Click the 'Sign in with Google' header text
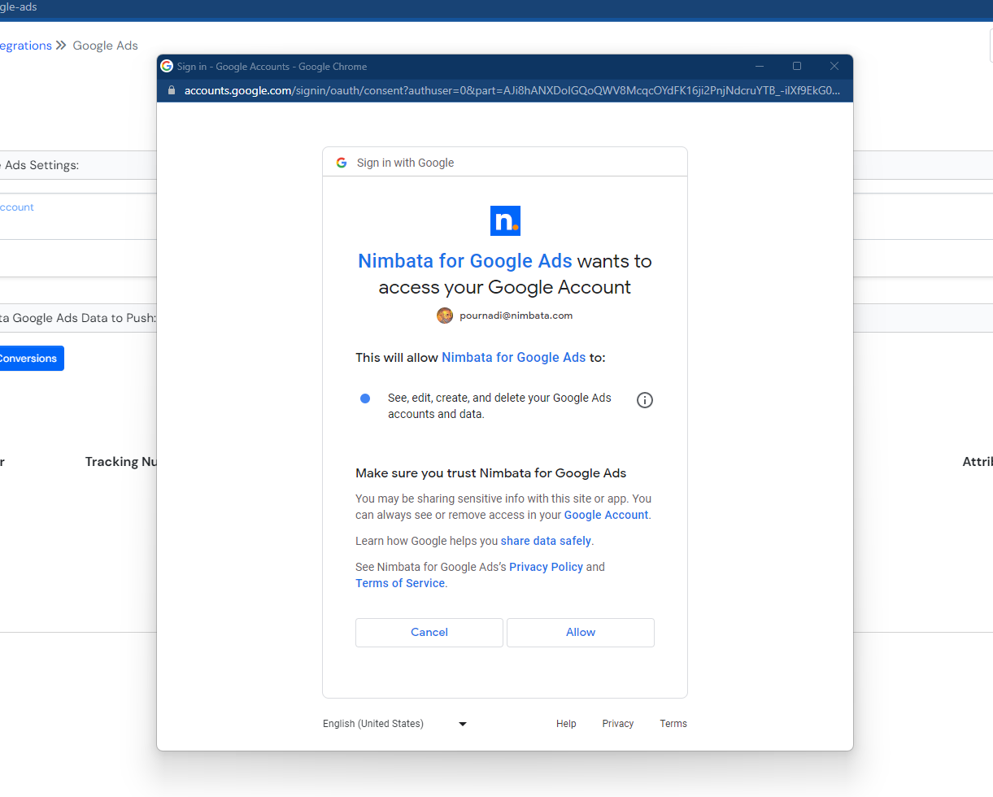 [406, 163]
